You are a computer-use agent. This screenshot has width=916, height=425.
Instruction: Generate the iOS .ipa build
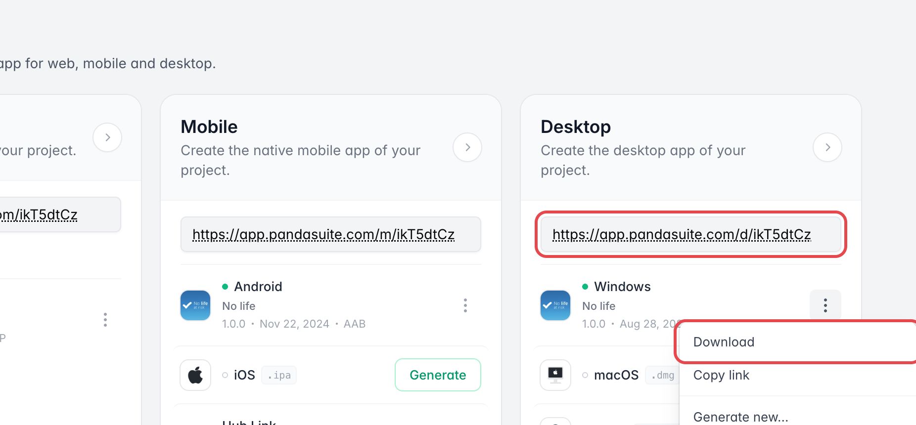pyautogui.click(x=438, y=375)
